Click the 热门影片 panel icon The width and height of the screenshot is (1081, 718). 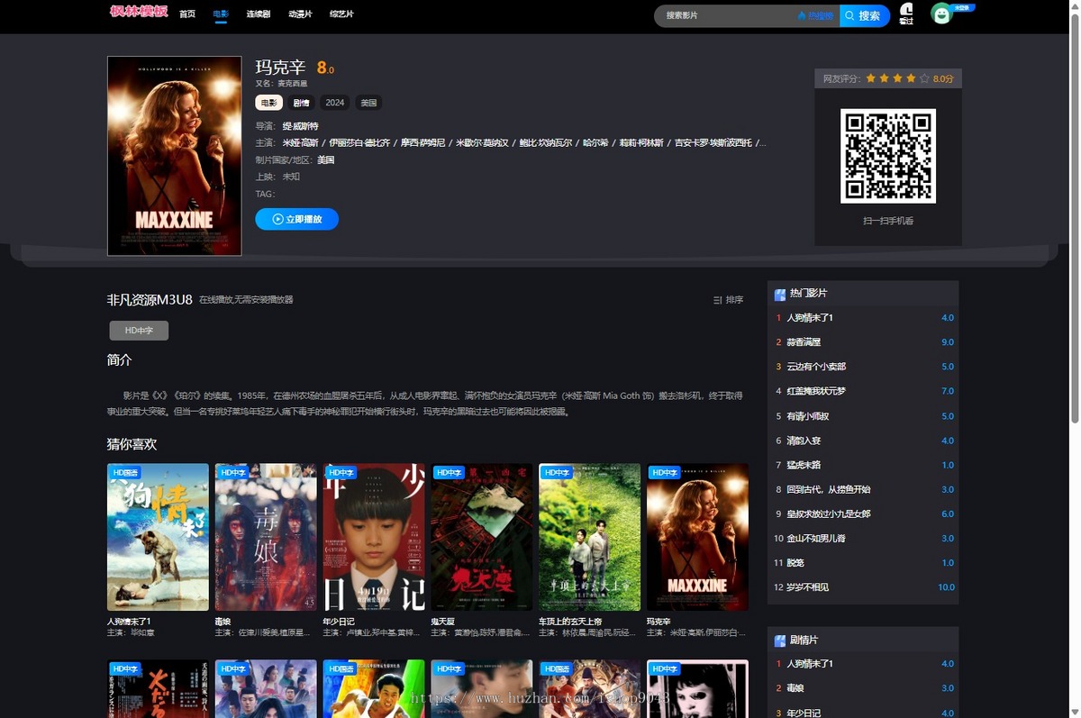(780, 294)
